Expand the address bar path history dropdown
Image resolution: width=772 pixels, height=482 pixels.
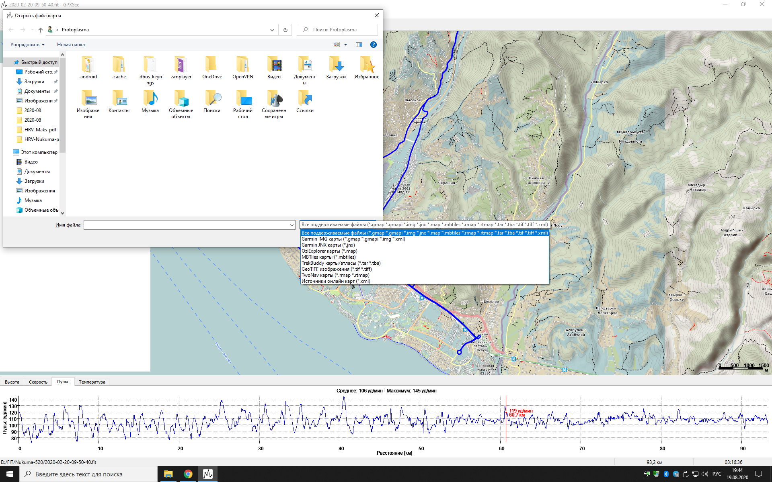[x=272, y=30]
